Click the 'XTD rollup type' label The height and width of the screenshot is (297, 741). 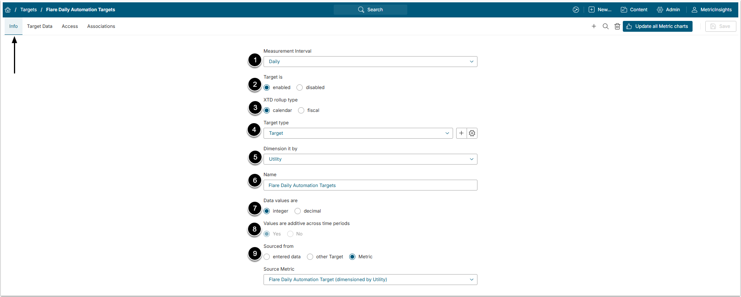click(281, 100)
